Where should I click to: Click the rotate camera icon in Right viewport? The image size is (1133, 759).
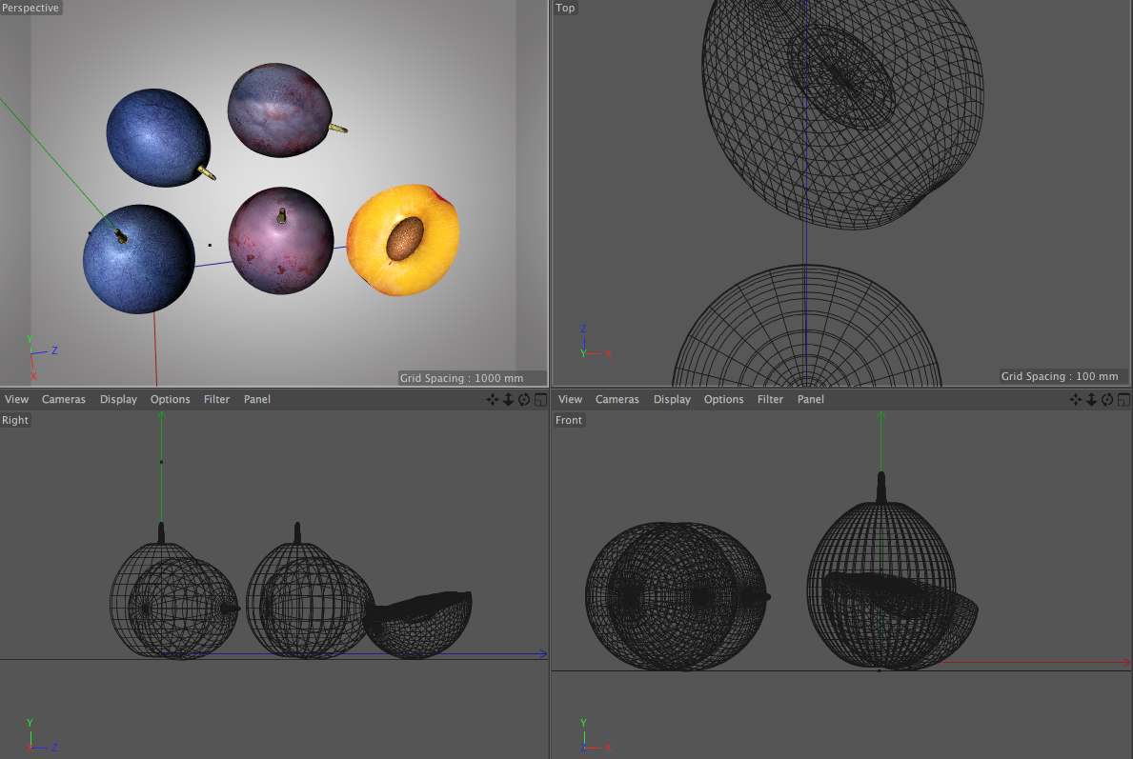[x=524, y=400]
